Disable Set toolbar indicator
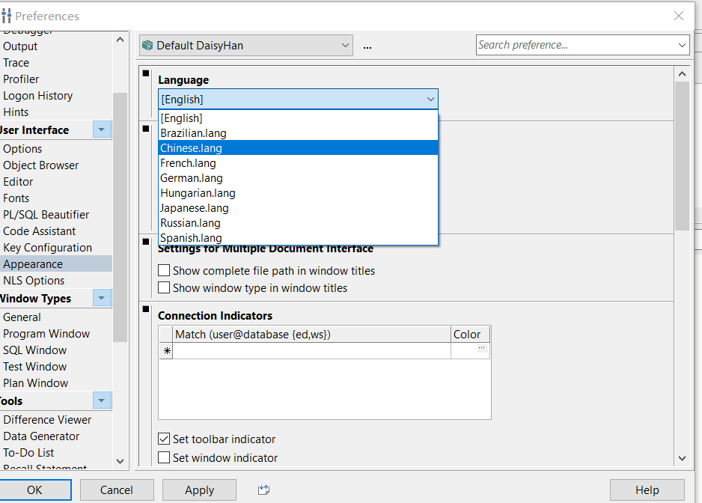The image size is (702, 503). click(x=163, y=439)
